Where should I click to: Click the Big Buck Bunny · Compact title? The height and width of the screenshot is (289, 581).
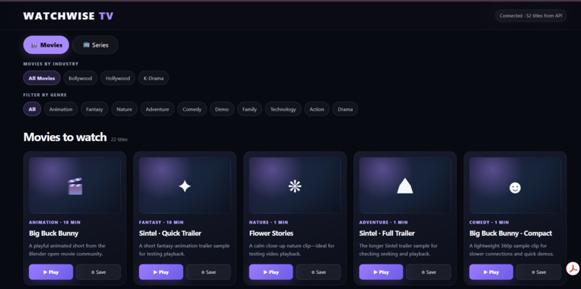tap(510, 233)
